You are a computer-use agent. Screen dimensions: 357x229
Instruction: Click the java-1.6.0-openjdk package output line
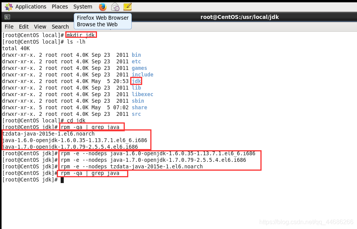(75, 140)
